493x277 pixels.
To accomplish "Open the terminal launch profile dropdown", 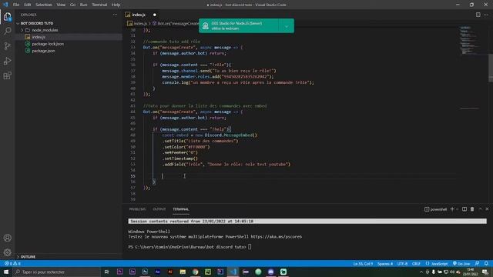I will (x=457, y=209).
